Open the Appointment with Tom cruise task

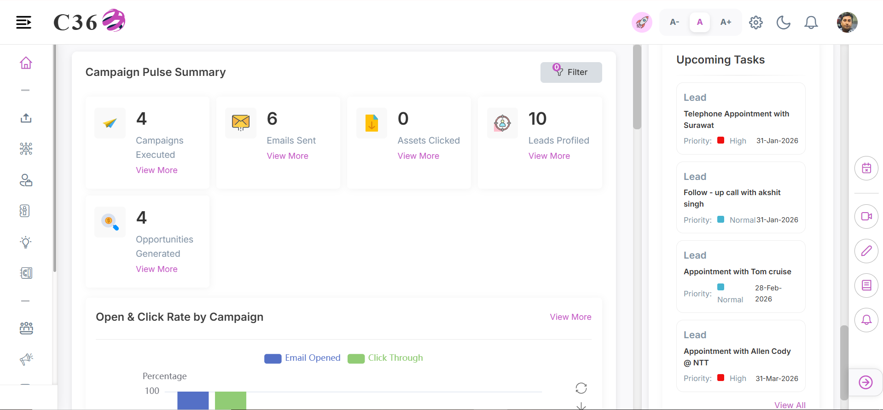741,277
